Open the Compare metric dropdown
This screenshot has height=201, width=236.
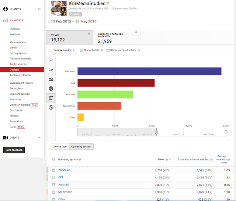(64, 50)
